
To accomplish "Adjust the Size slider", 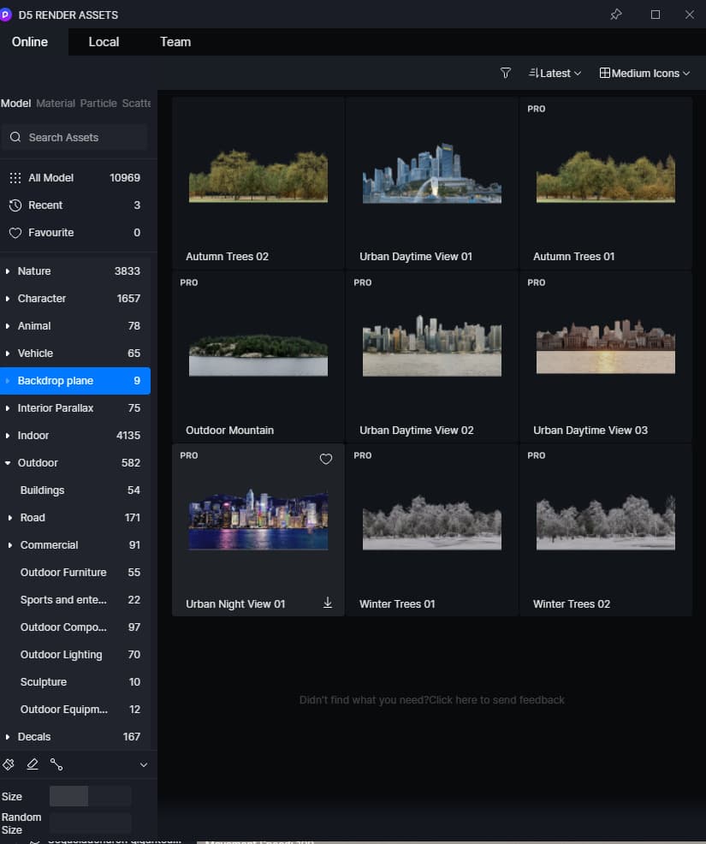I will 89,796.
